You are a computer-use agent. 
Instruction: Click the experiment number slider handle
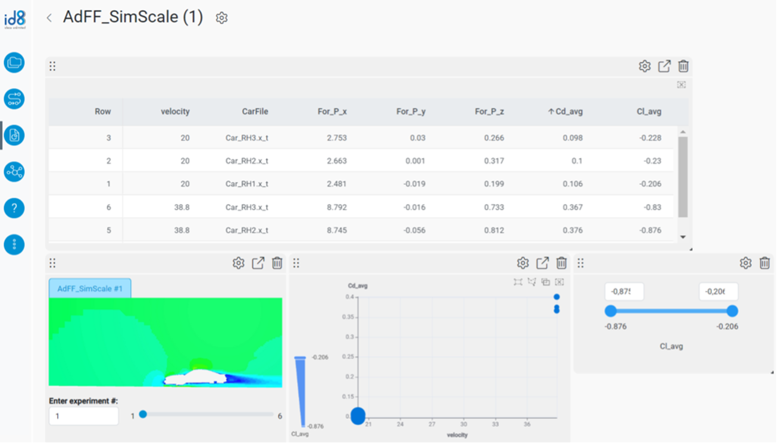click(143, 415)
